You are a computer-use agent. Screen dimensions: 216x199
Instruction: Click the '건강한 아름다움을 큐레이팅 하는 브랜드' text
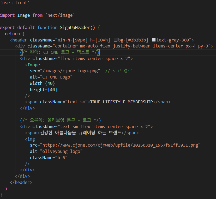(x=81, y=133)
